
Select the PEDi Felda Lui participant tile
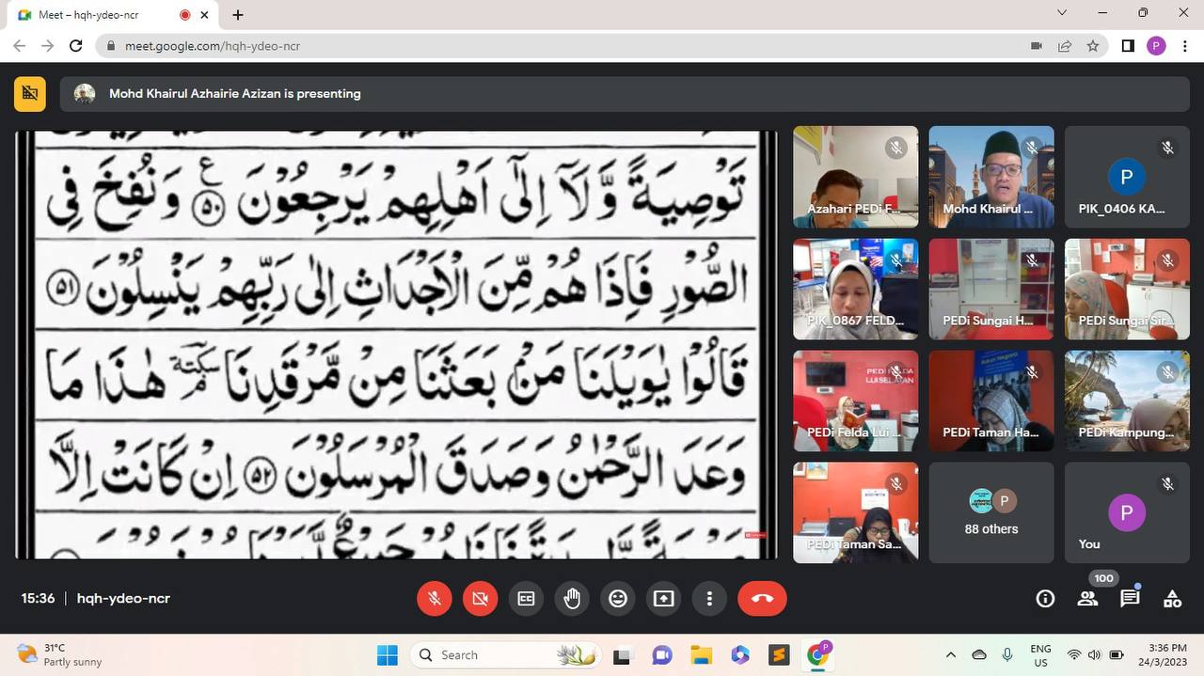tap(856, 401)
